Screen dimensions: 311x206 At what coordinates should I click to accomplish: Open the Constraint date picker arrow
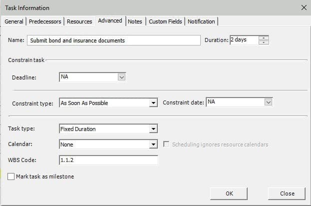(268, 102)
